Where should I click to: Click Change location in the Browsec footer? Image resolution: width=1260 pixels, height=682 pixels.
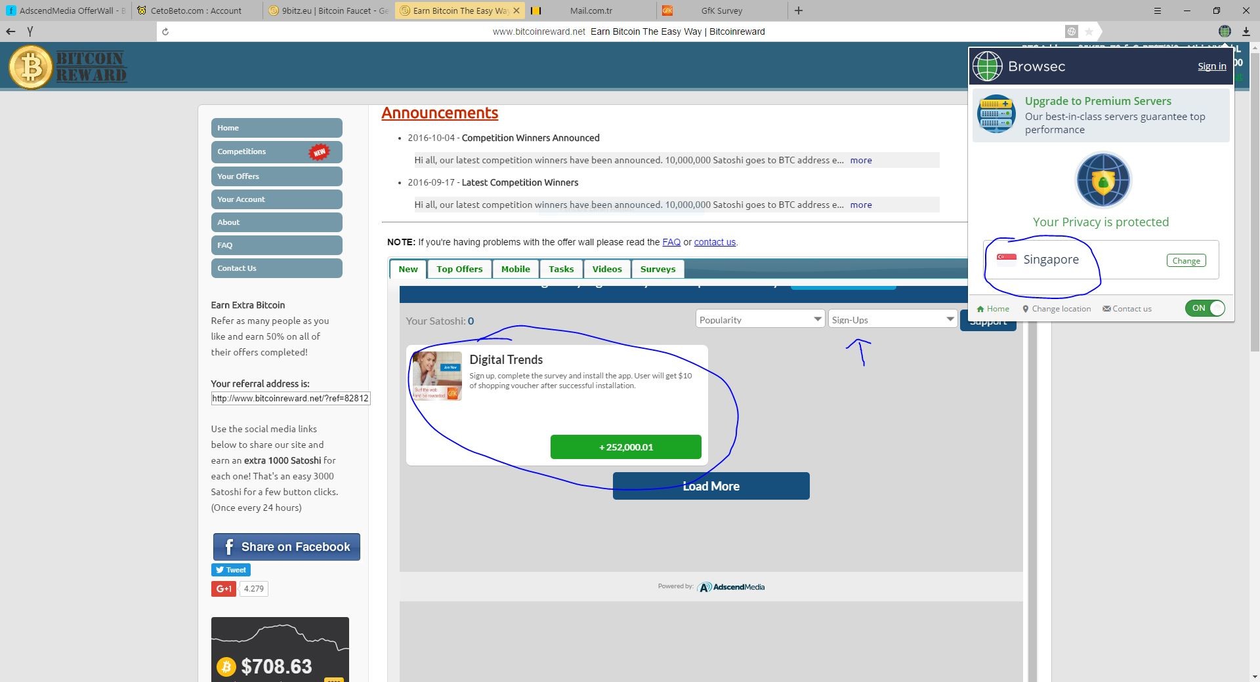point(1057,309)
